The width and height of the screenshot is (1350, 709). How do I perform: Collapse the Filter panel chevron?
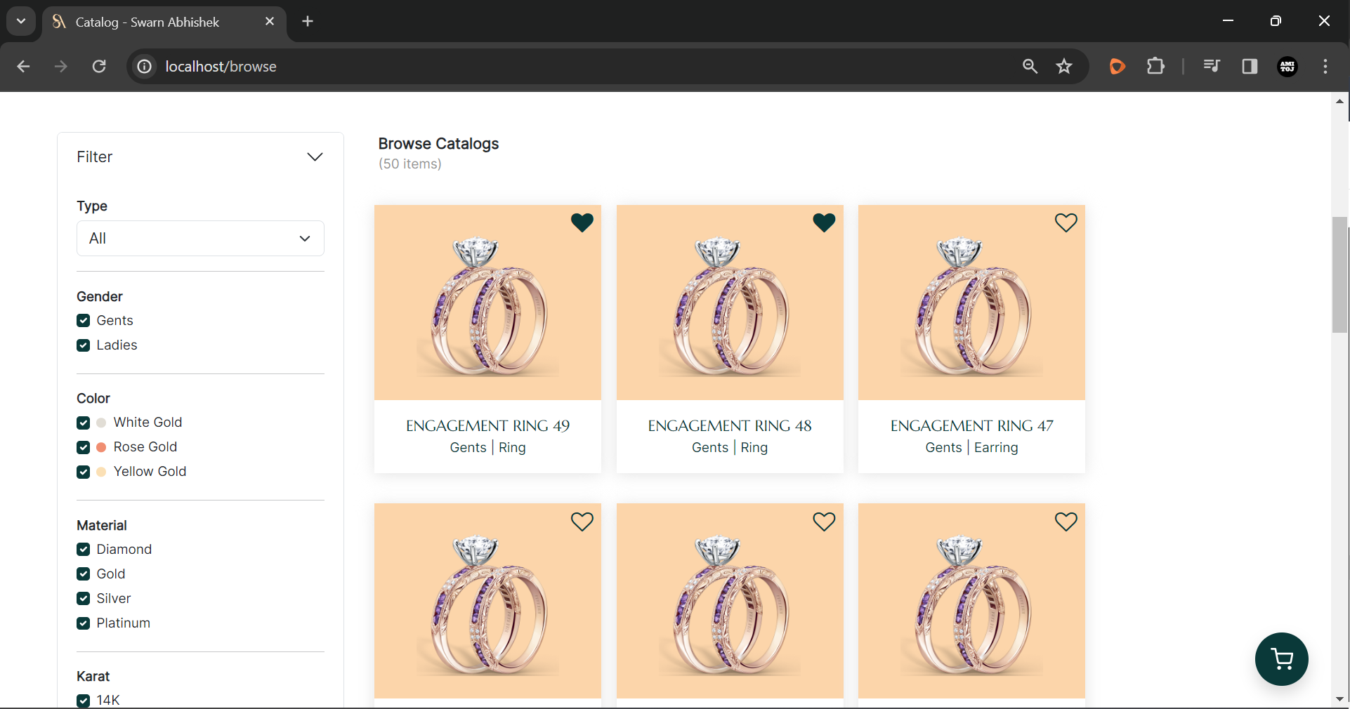315,157
